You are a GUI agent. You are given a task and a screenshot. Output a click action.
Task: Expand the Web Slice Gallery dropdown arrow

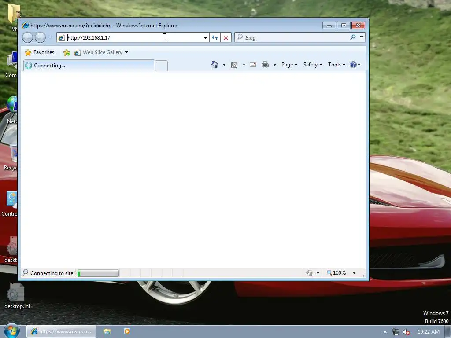[x=126, y=53]
